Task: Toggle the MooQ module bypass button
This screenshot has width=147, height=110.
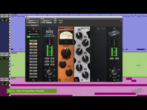Action: coord(76,80)
